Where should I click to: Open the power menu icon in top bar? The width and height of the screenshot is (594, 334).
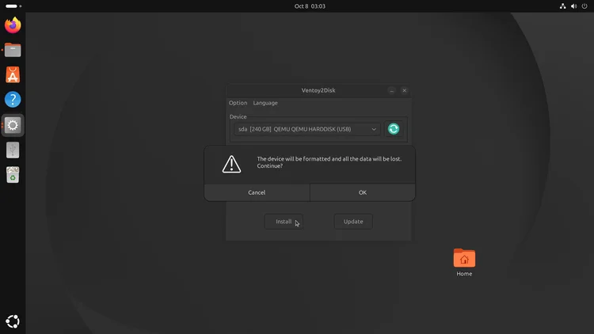point(584,6)
